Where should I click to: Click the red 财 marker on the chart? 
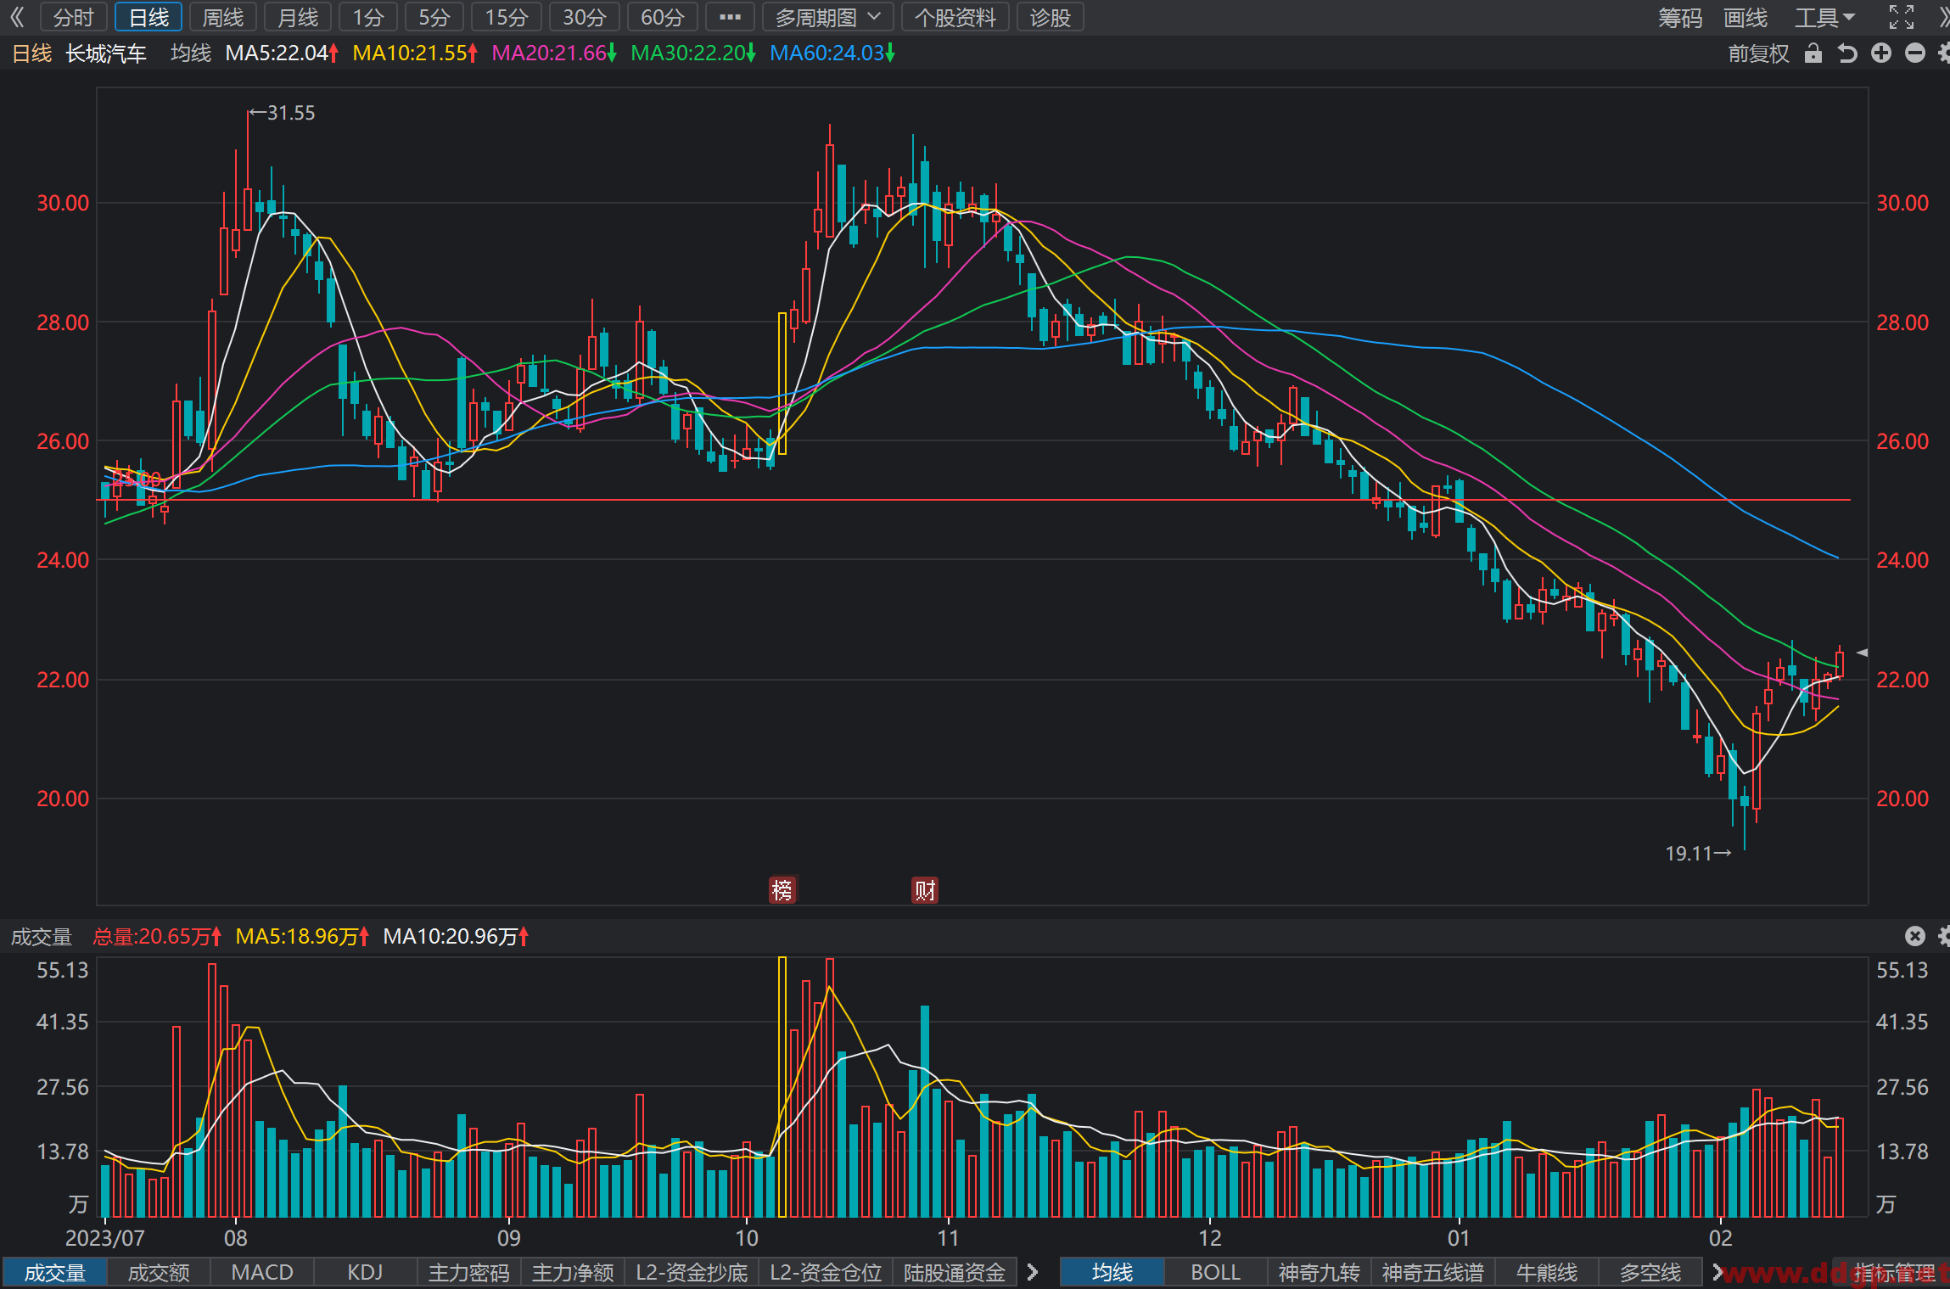tap(925, 890)
